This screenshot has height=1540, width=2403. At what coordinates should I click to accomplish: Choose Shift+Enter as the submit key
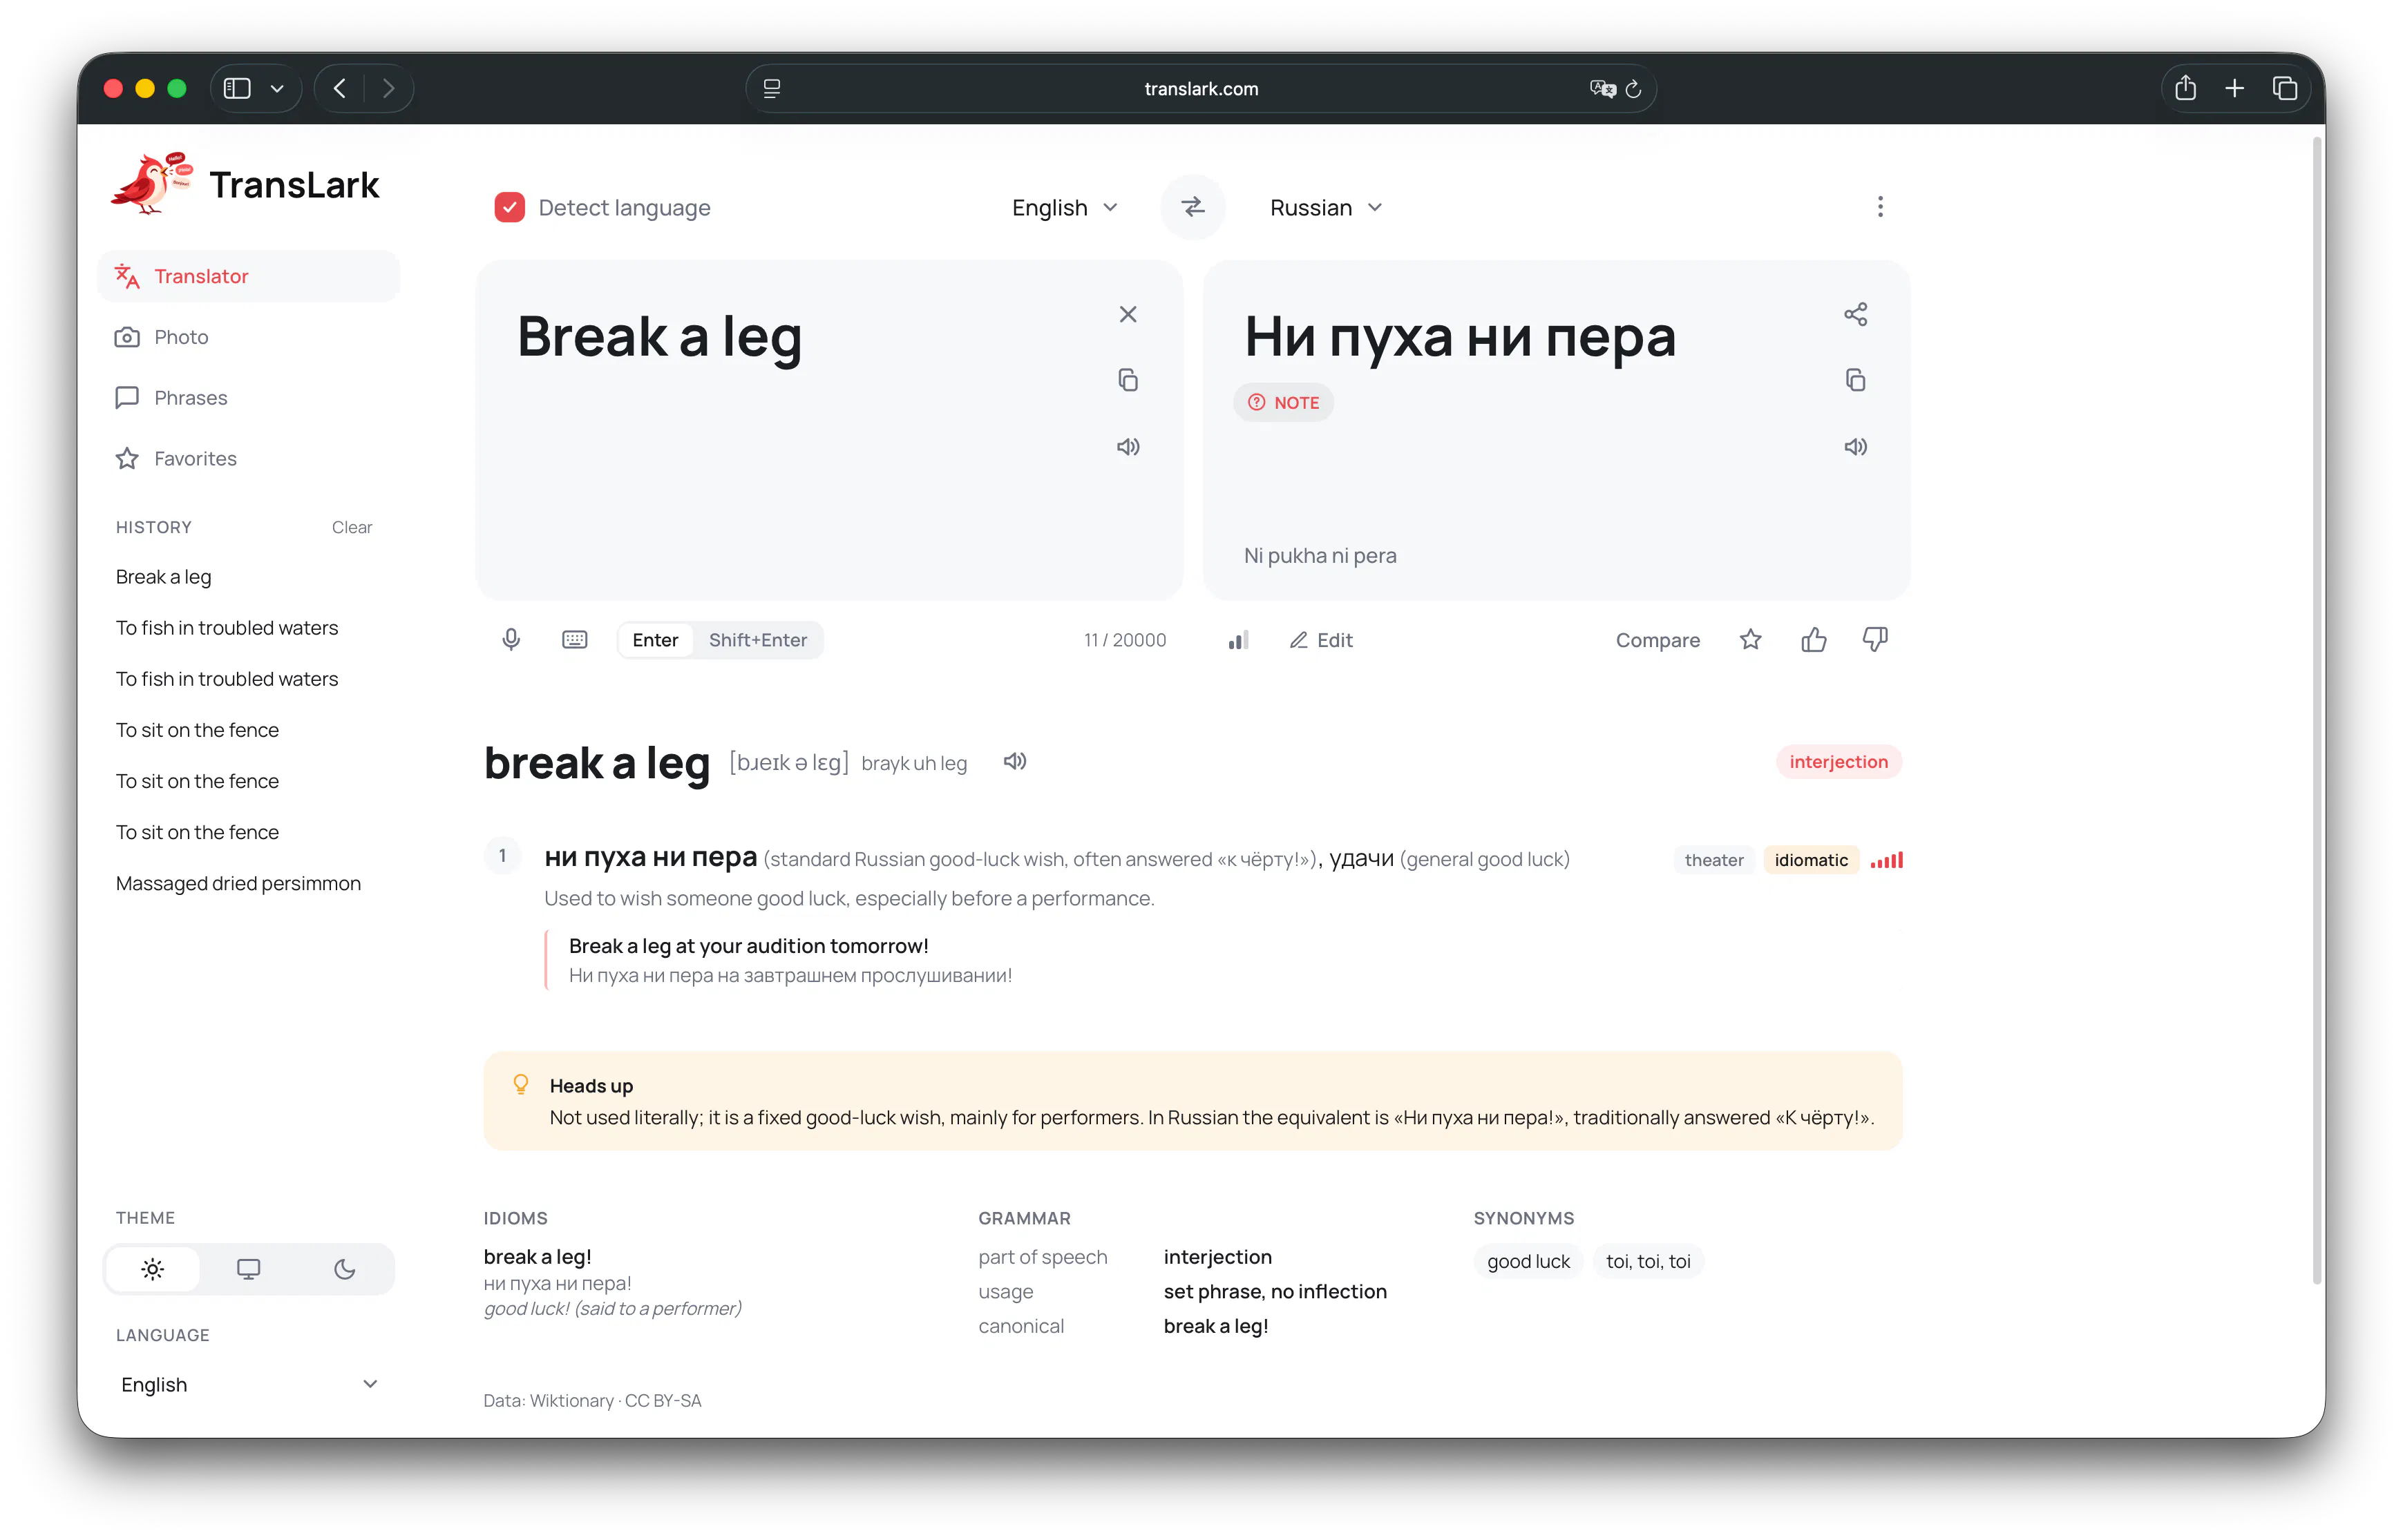pos(757,640)
